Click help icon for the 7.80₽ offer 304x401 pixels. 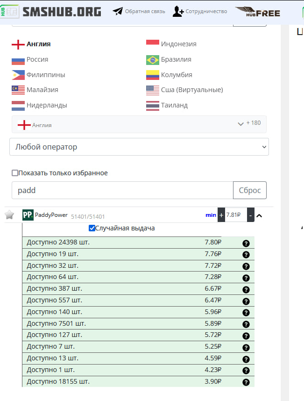point(246,243)
